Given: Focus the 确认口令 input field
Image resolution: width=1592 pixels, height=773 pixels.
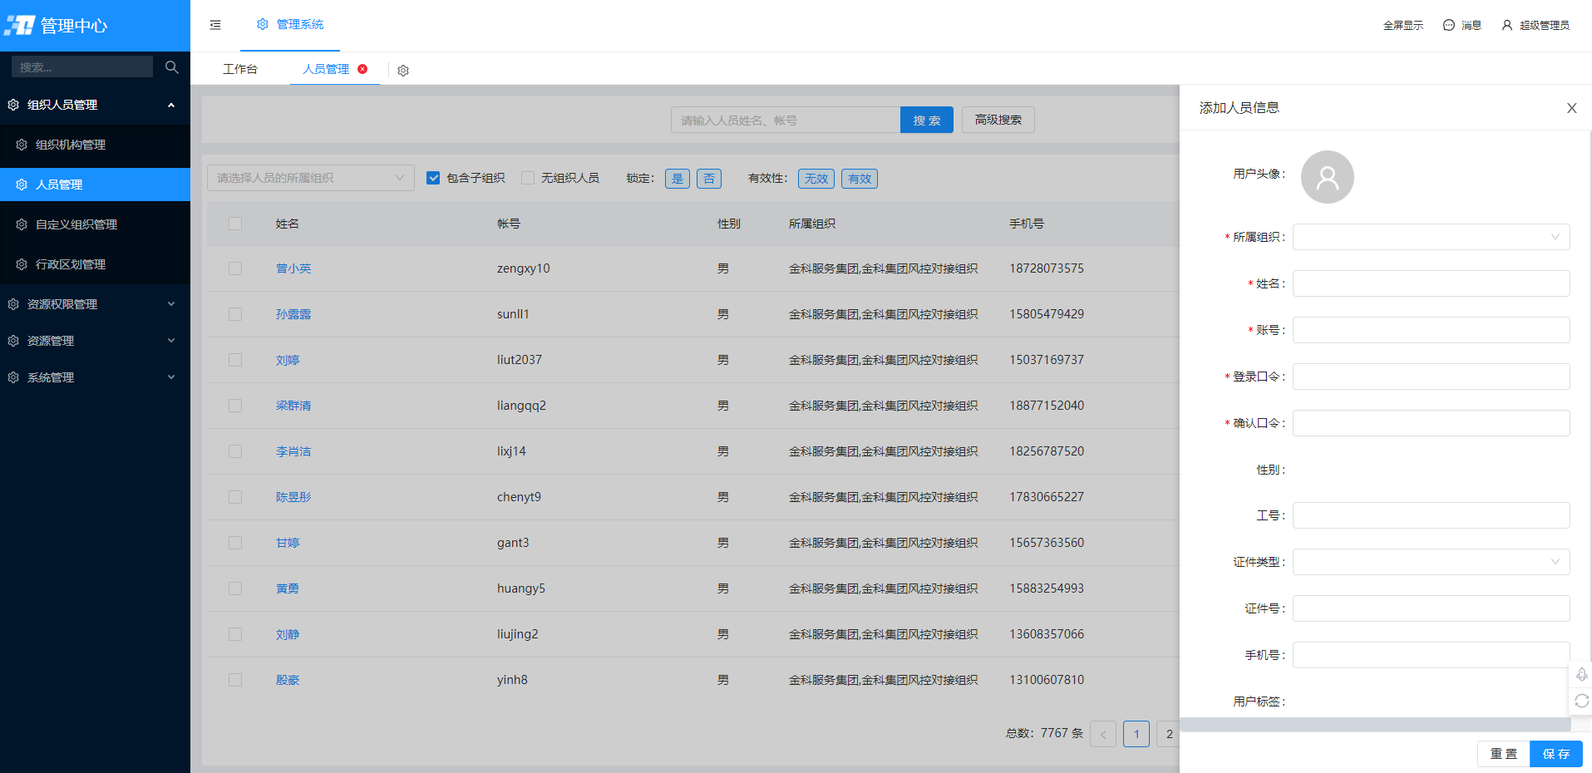Looking at the screenshot, I should pos(1431,423).
